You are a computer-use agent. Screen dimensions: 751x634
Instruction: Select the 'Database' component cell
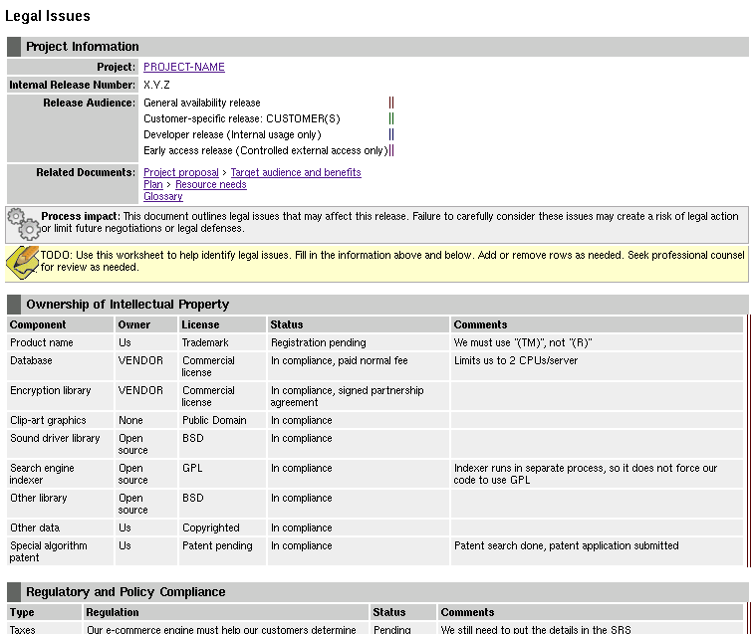point(61,366)
